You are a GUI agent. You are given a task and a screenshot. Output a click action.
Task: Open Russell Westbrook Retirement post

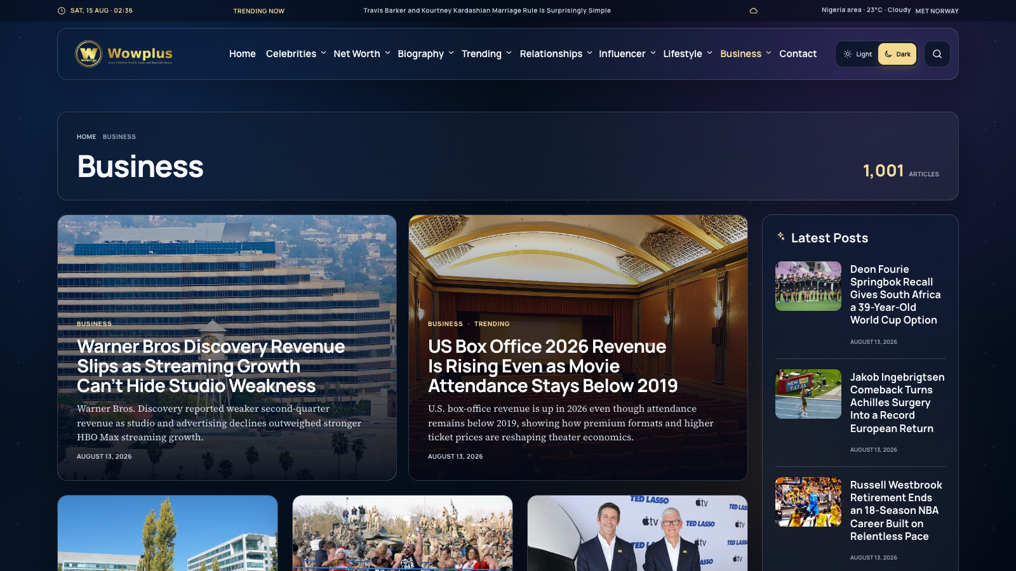click(x=896, y=510)
